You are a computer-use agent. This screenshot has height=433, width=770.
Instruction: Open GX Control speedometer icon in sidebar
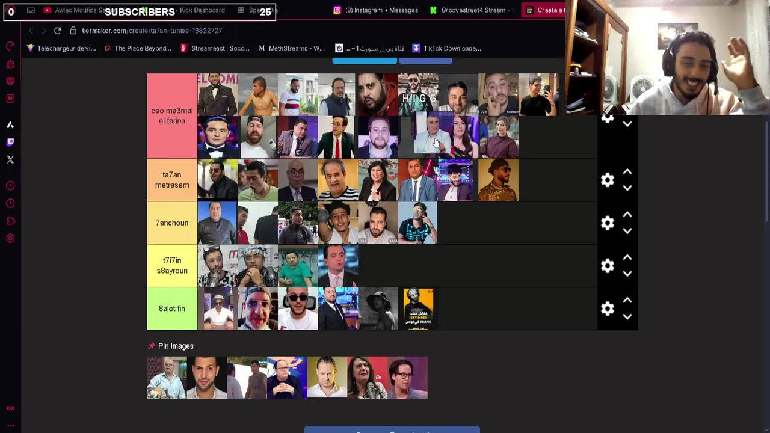(10, 46)
